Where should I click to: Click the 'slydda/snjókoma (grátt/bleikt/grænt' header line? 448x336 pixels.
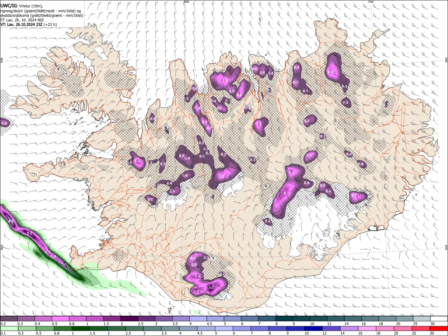pyautogui.click(x=42, y=15)
